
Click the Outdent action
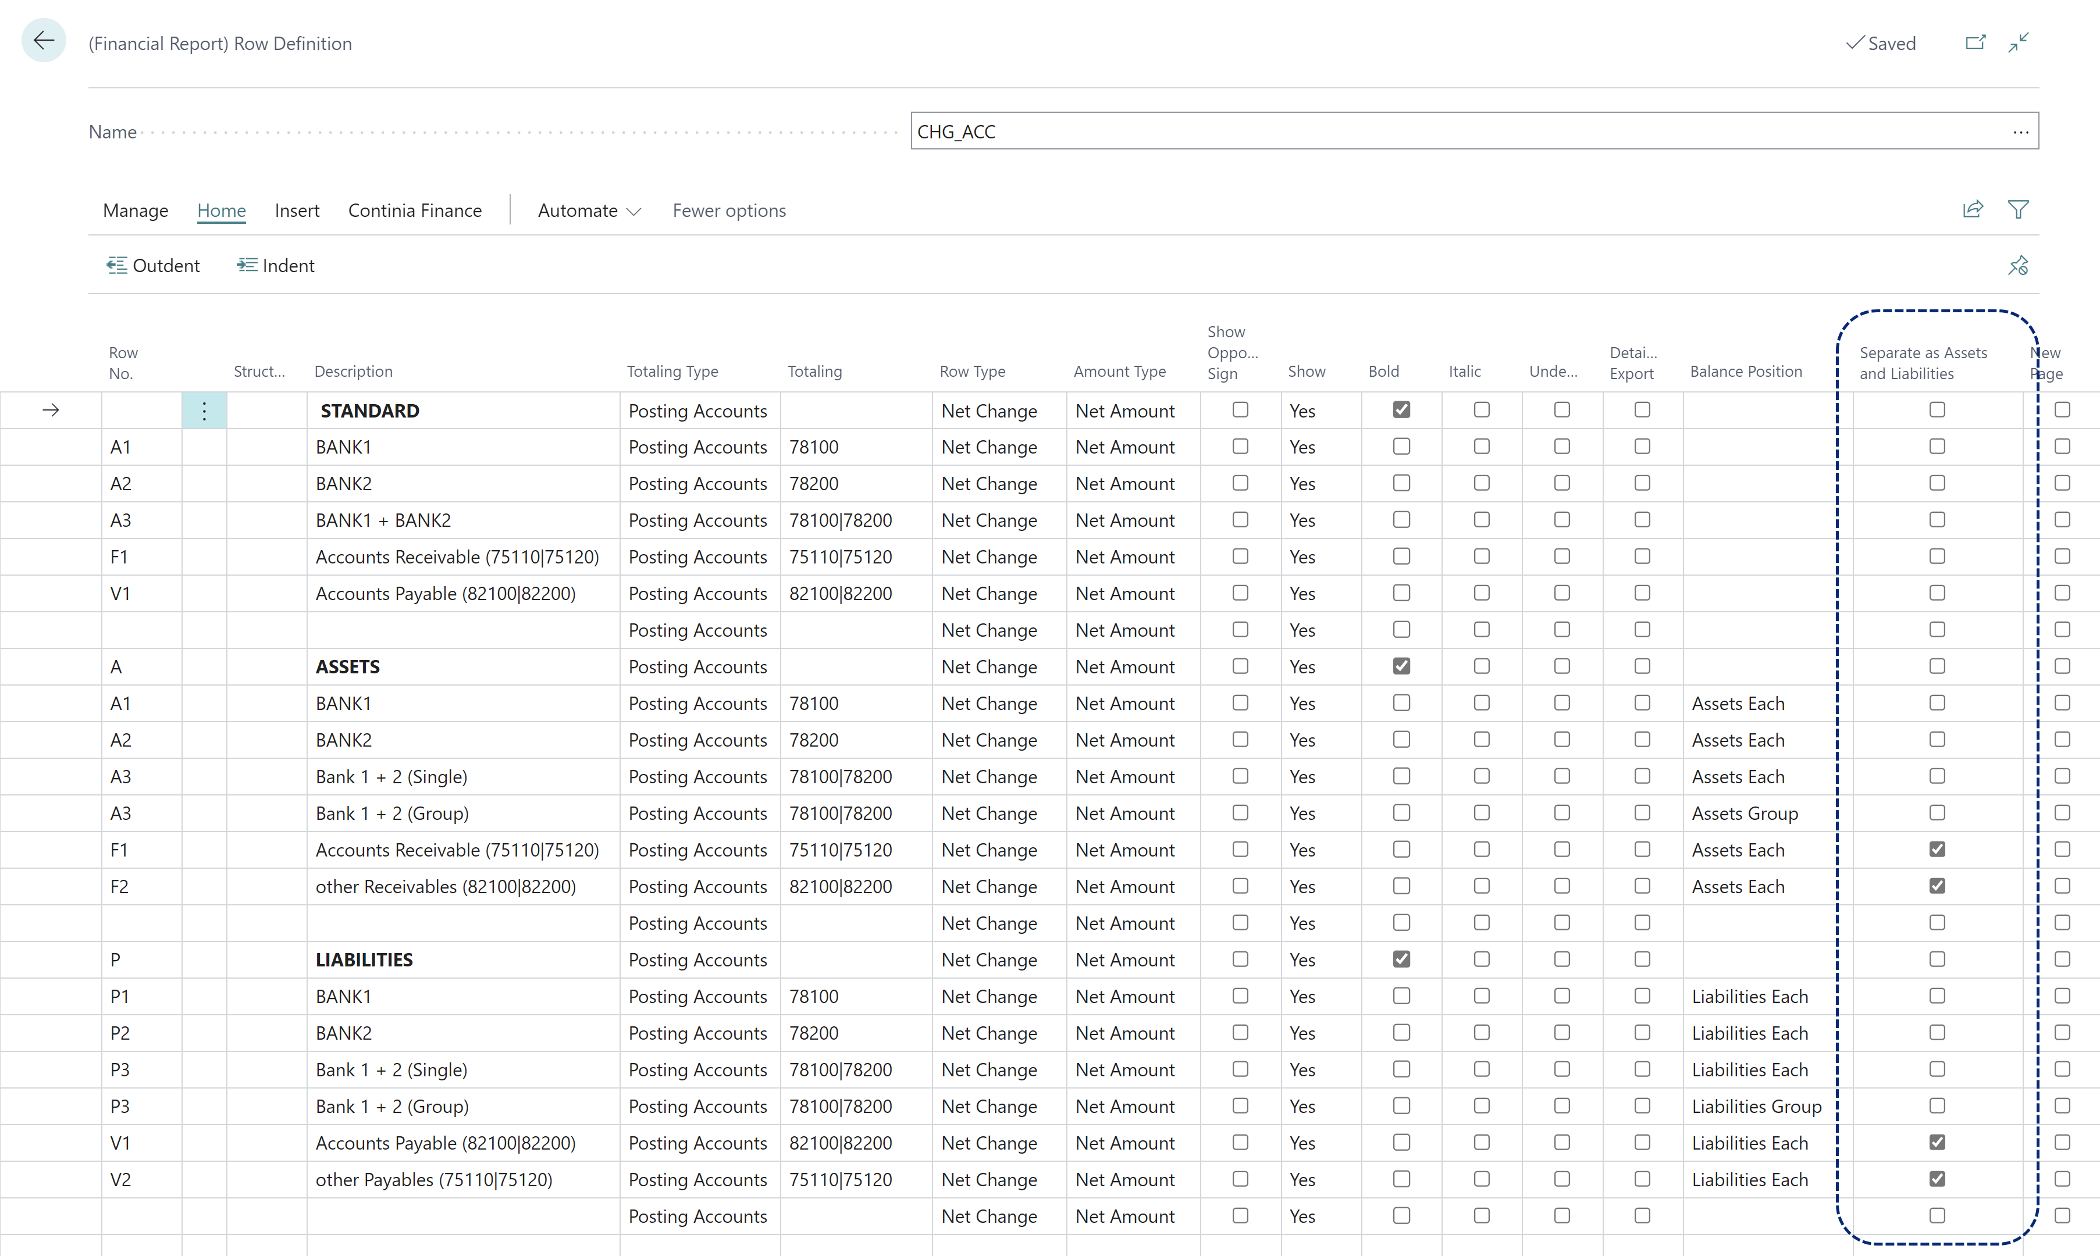coord(153,266)
